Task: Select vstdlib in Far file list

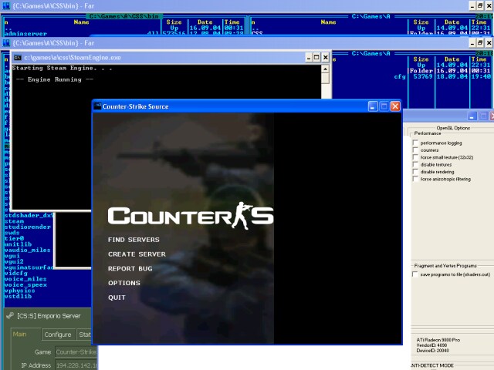Action: coord(18,296)
